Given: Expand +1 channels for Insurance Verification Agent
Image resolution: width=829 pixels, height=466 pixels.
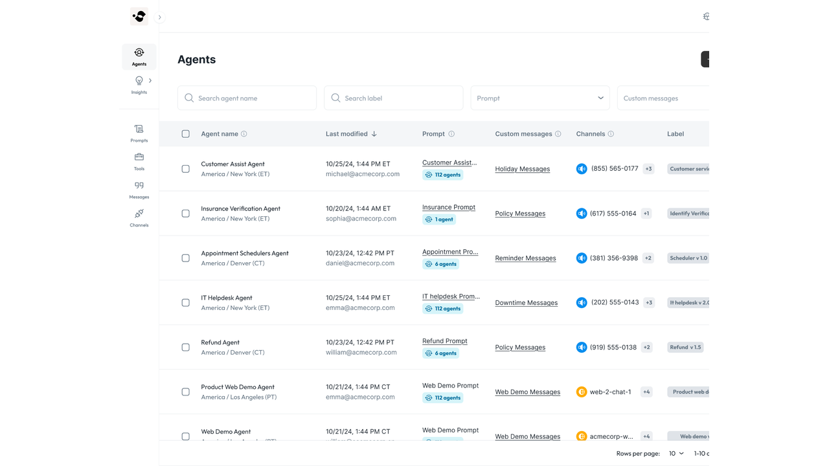Looking at the screenshot, I should tap(646, 214).
